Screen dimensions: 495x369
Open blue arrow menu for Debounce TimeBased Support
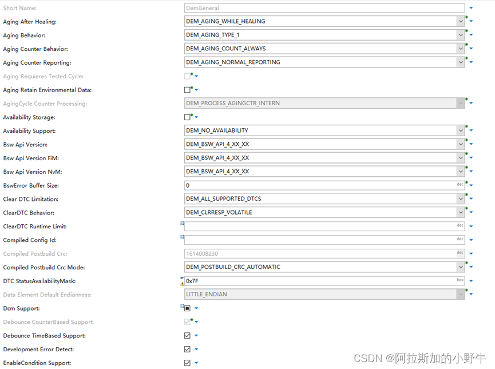[x=196, y=336]
